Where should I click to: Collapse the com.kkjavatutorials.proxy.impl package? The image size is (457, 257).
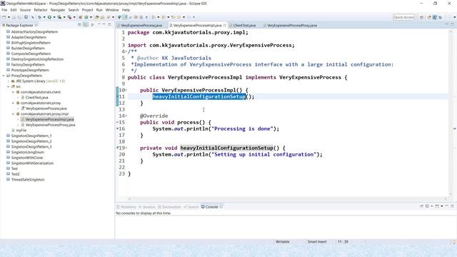tap(13, 114)
